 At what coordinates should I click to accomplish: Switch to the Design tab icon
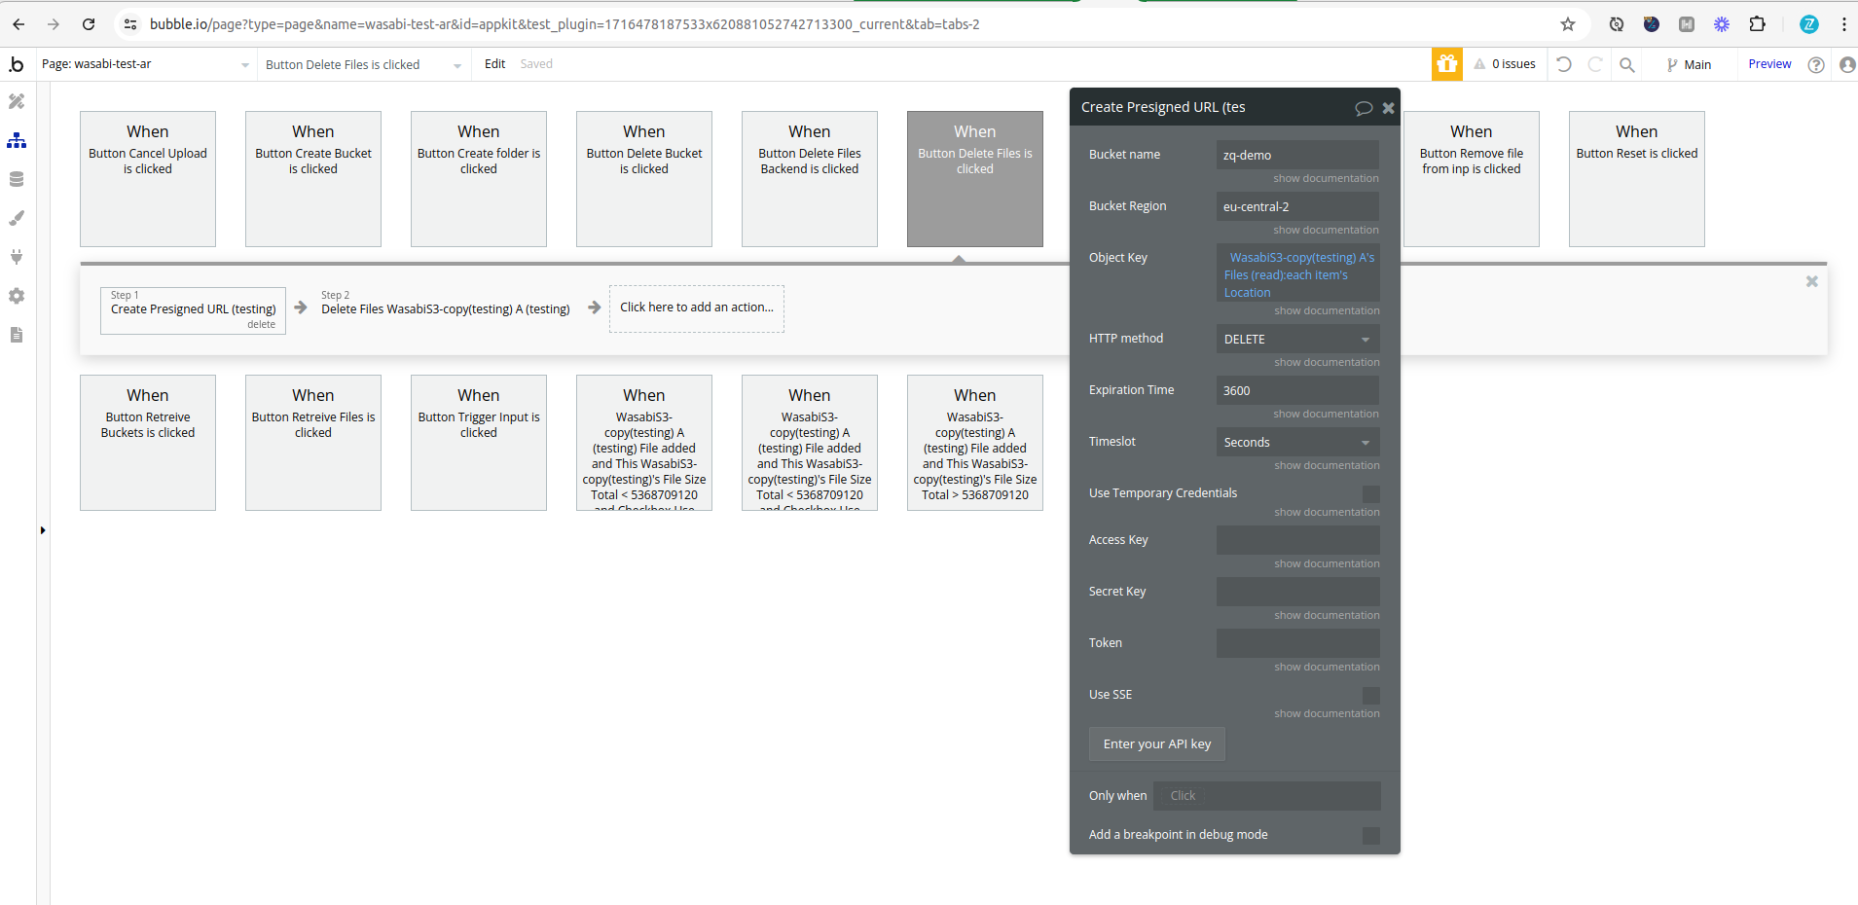tap(17, 101)
